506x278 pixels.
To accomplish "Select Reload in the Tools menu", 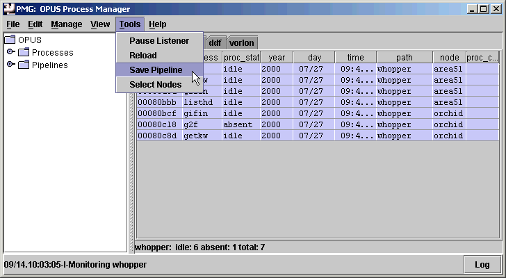I will point(143,55).
